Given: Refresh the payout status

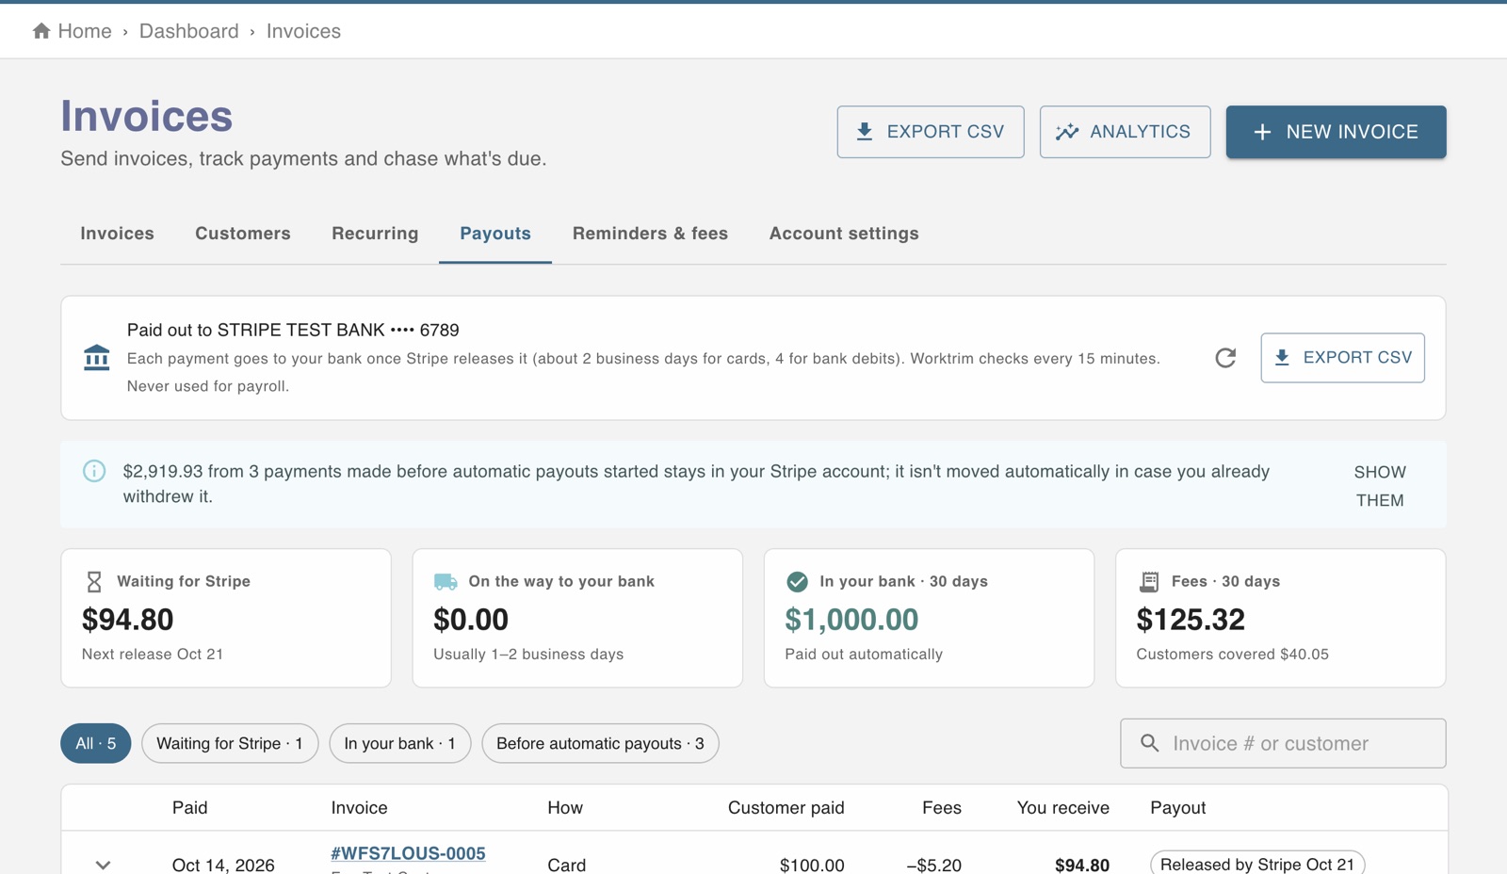Looking at the screenshot, I should 1225,358.
